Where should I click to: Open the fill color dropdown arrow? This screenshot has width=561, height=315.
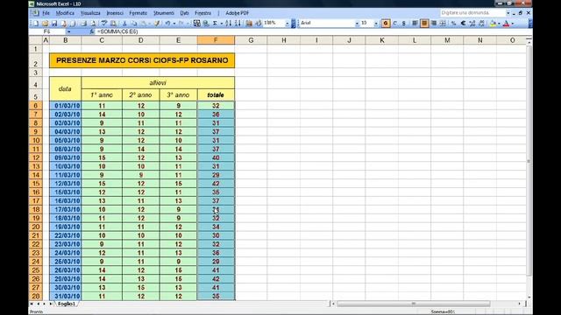pos(499,24)
